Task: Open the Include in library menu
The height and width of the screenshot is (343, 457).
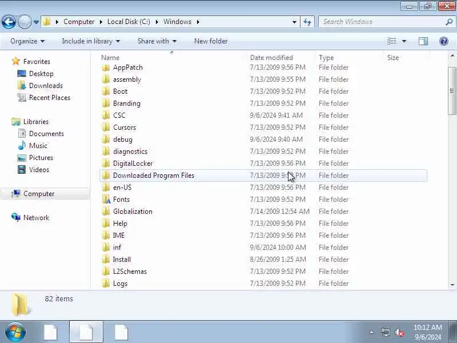Action: pos(91,41)
